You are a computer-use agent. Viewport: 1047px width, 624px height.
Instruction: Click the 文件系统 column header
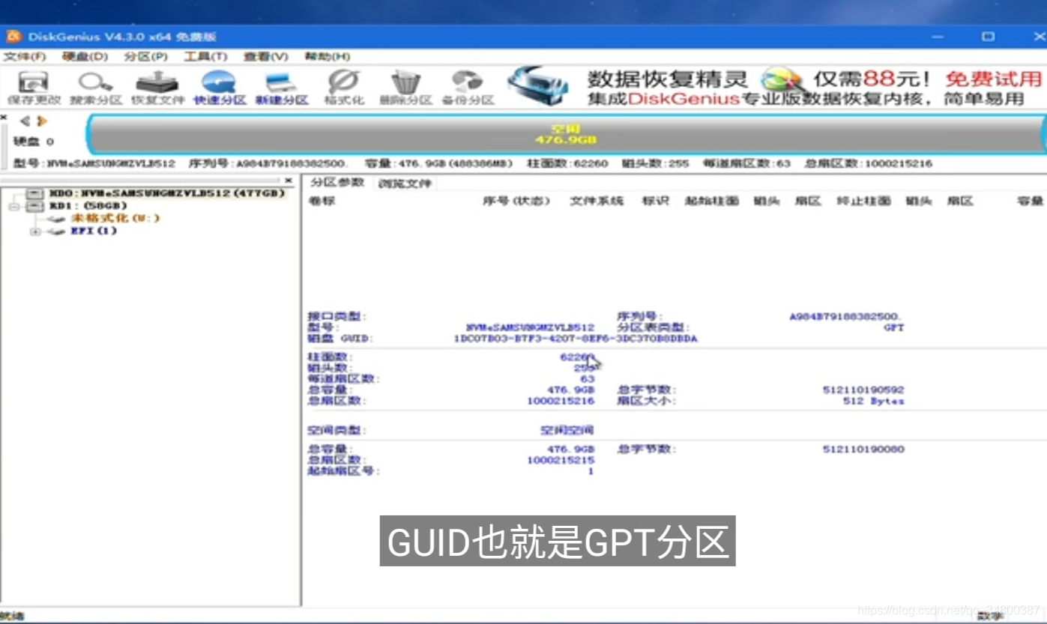point(597,201)
